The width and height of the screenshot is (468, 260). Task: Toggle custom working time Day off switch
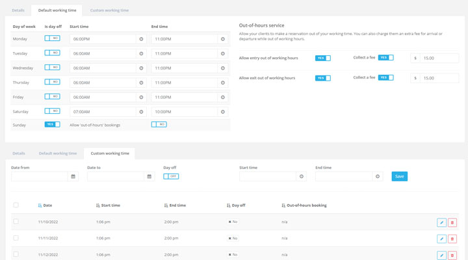(x=171, y=176)
